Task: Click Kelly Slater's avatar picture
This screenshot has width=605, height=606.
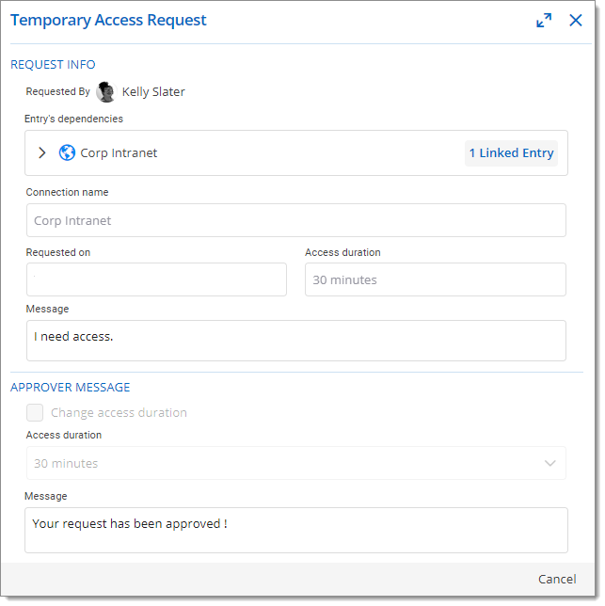Action: click(x=106, y=92)
